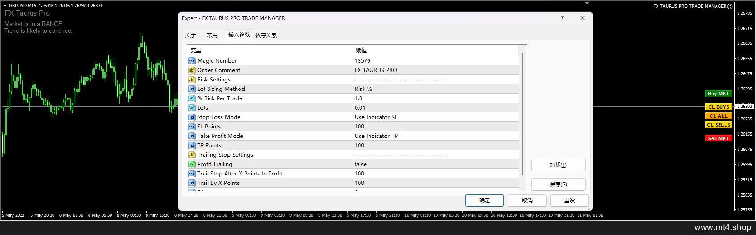Edit the Order Comment value FX TAURUS PRO
Screen dimensions: 756x235
436,70
